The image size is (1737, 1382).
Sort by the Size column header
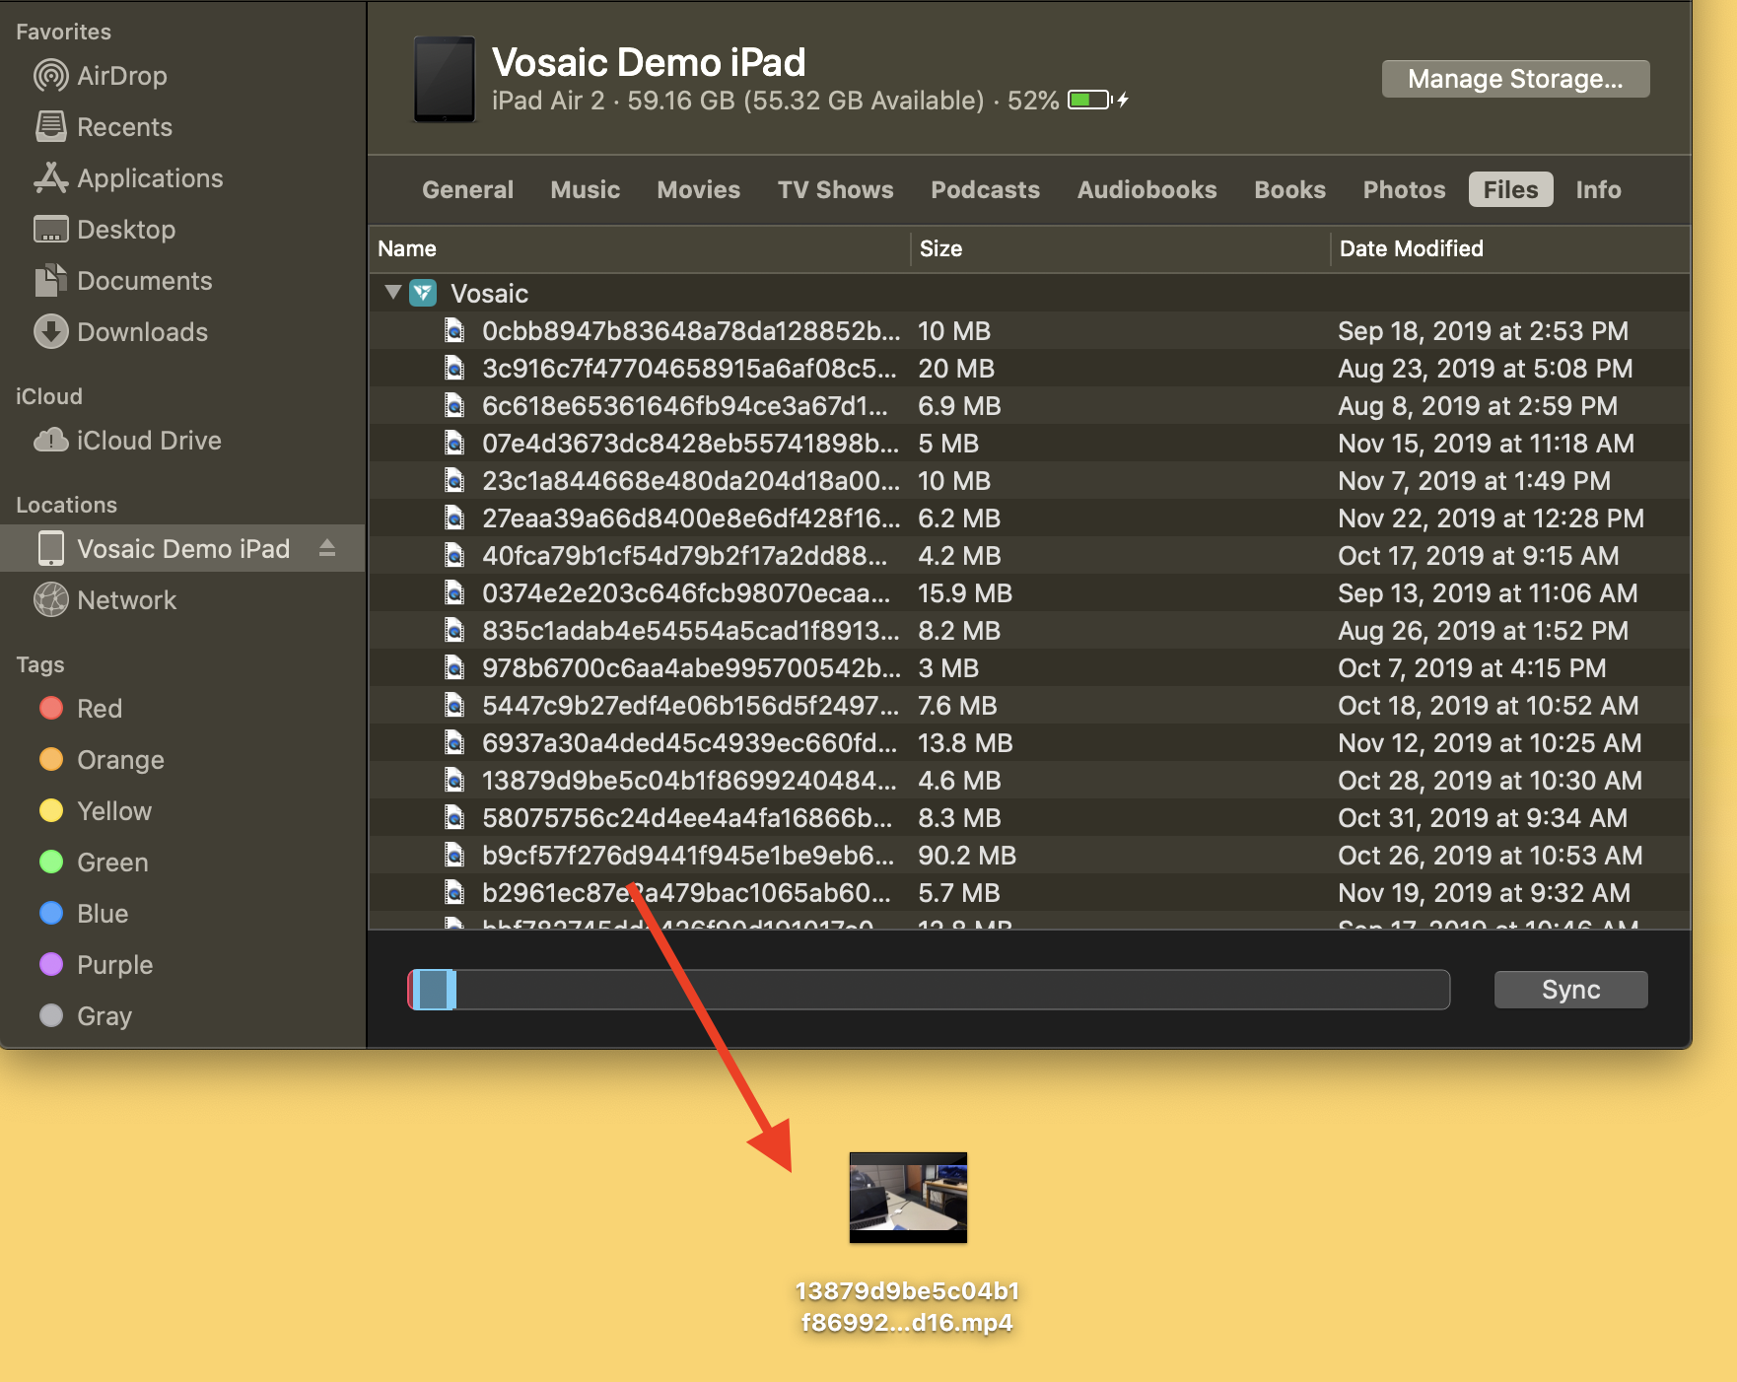click(x=1120, y=248)
